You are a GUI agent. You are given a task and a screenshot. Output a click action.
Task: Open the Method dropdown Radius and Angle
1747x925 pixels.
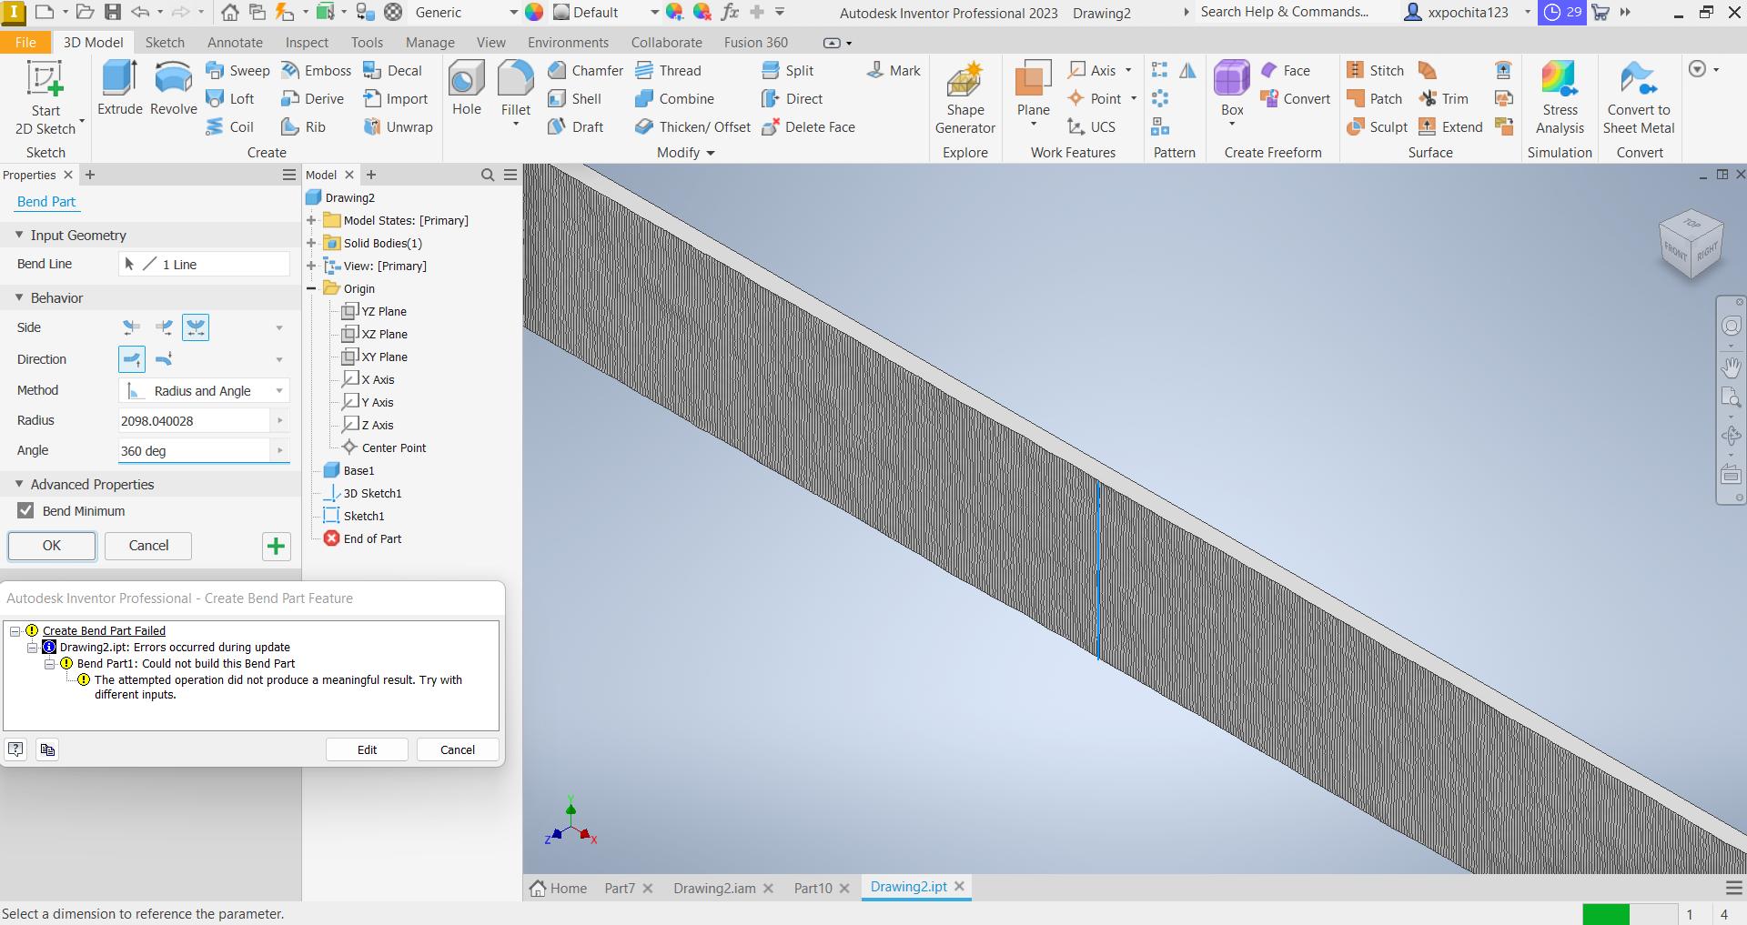pyautogui.click(x=204, y=390)
